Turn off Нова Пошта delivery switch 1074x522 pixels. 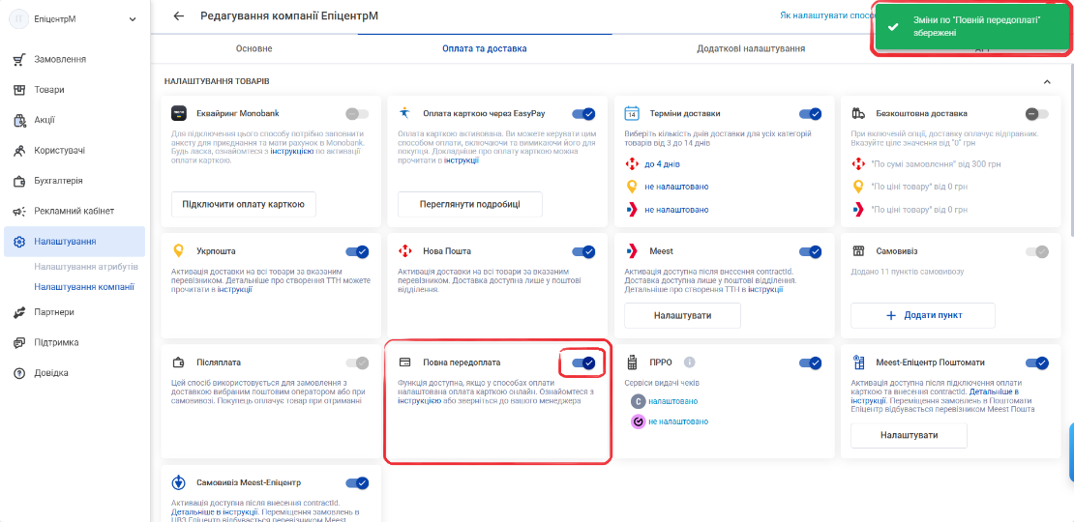coord(583,251)
